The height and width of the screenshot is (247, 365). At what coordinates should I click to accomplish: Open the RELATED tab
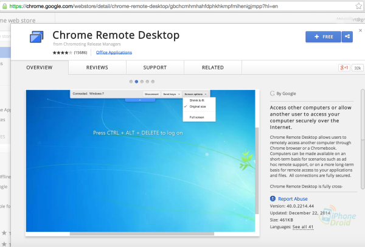tap(213, 68)
